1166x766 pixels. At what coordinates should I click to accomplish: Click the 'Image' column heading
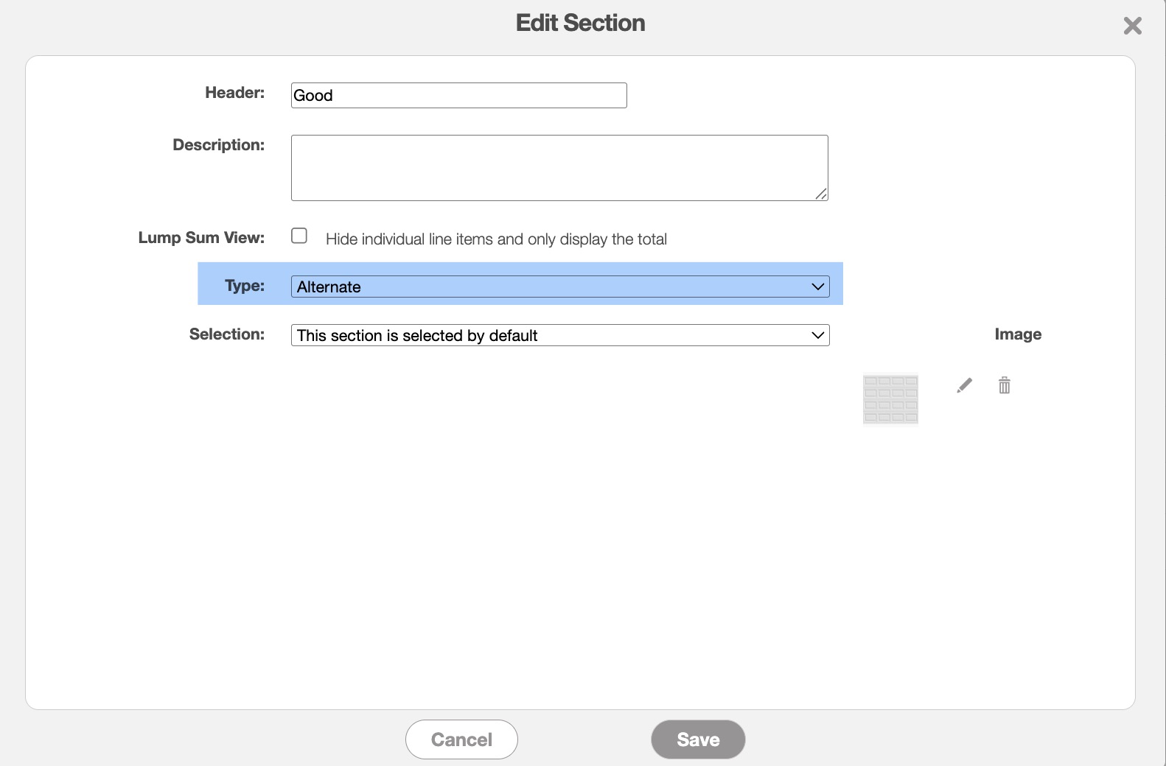(x=1018, y=334)
